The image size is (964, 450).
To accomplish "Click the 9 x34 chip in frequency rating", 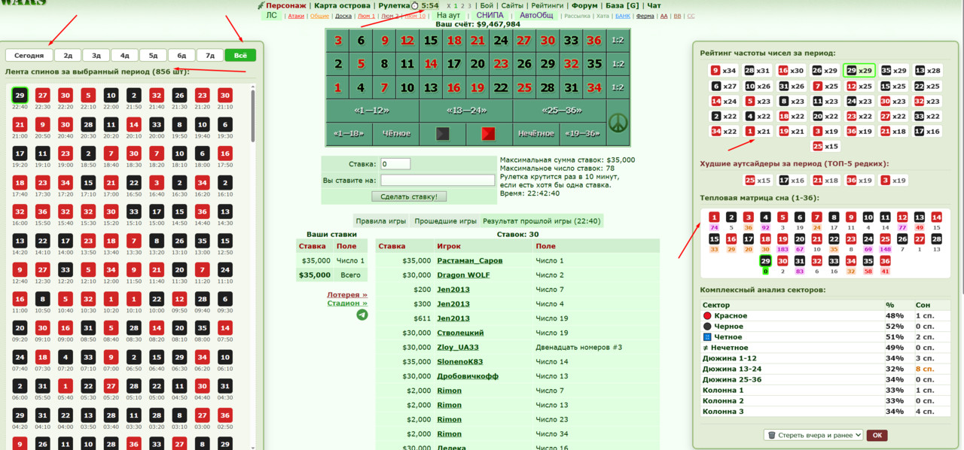I will pyautogui.click(x=723, y=70).
